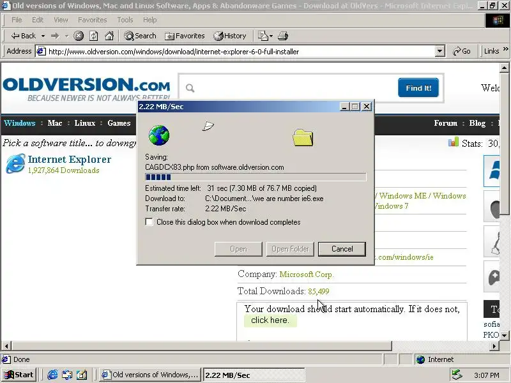Click the OLDVERSION.com logo
This screenshot has height=383, width=511.
[x=86, y=89]
